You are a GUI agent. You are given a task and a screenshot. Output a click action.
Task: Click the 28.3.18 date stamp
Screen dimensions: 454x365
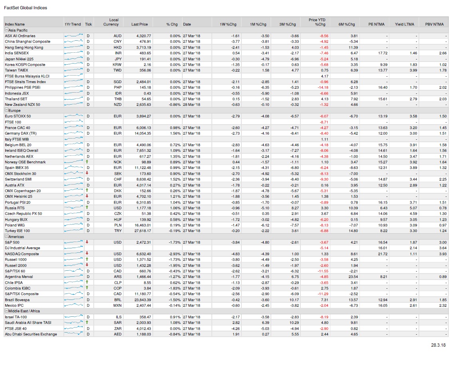pos(438,345)
